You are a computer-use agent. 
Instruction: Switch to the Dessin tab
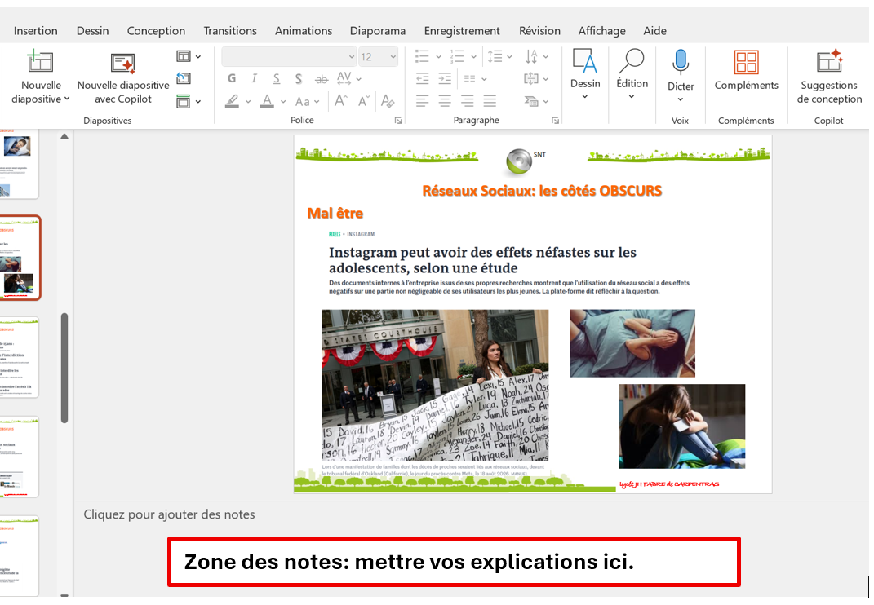tap(92, 31)
